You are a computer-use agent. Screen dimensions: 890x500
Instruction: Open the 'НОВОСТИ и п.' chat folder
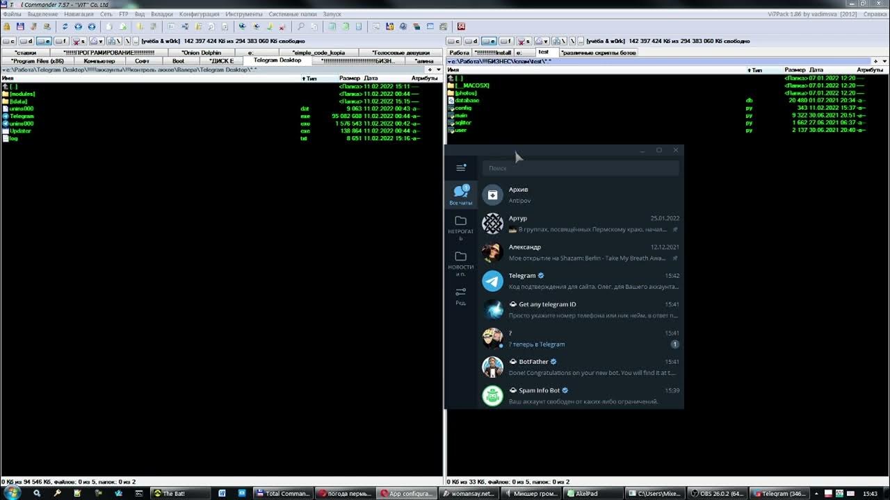tap(460, 263)
